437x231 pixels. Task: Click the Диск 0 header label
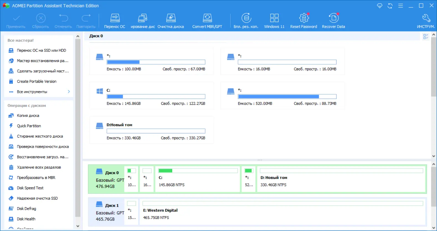coord(96,36)
